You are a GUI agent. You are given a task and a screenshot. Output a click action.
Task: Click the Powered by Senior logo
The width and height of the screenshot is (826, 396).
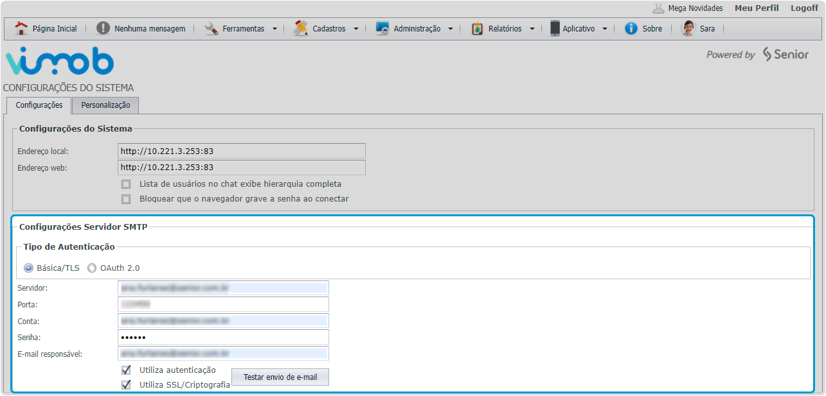757,55
